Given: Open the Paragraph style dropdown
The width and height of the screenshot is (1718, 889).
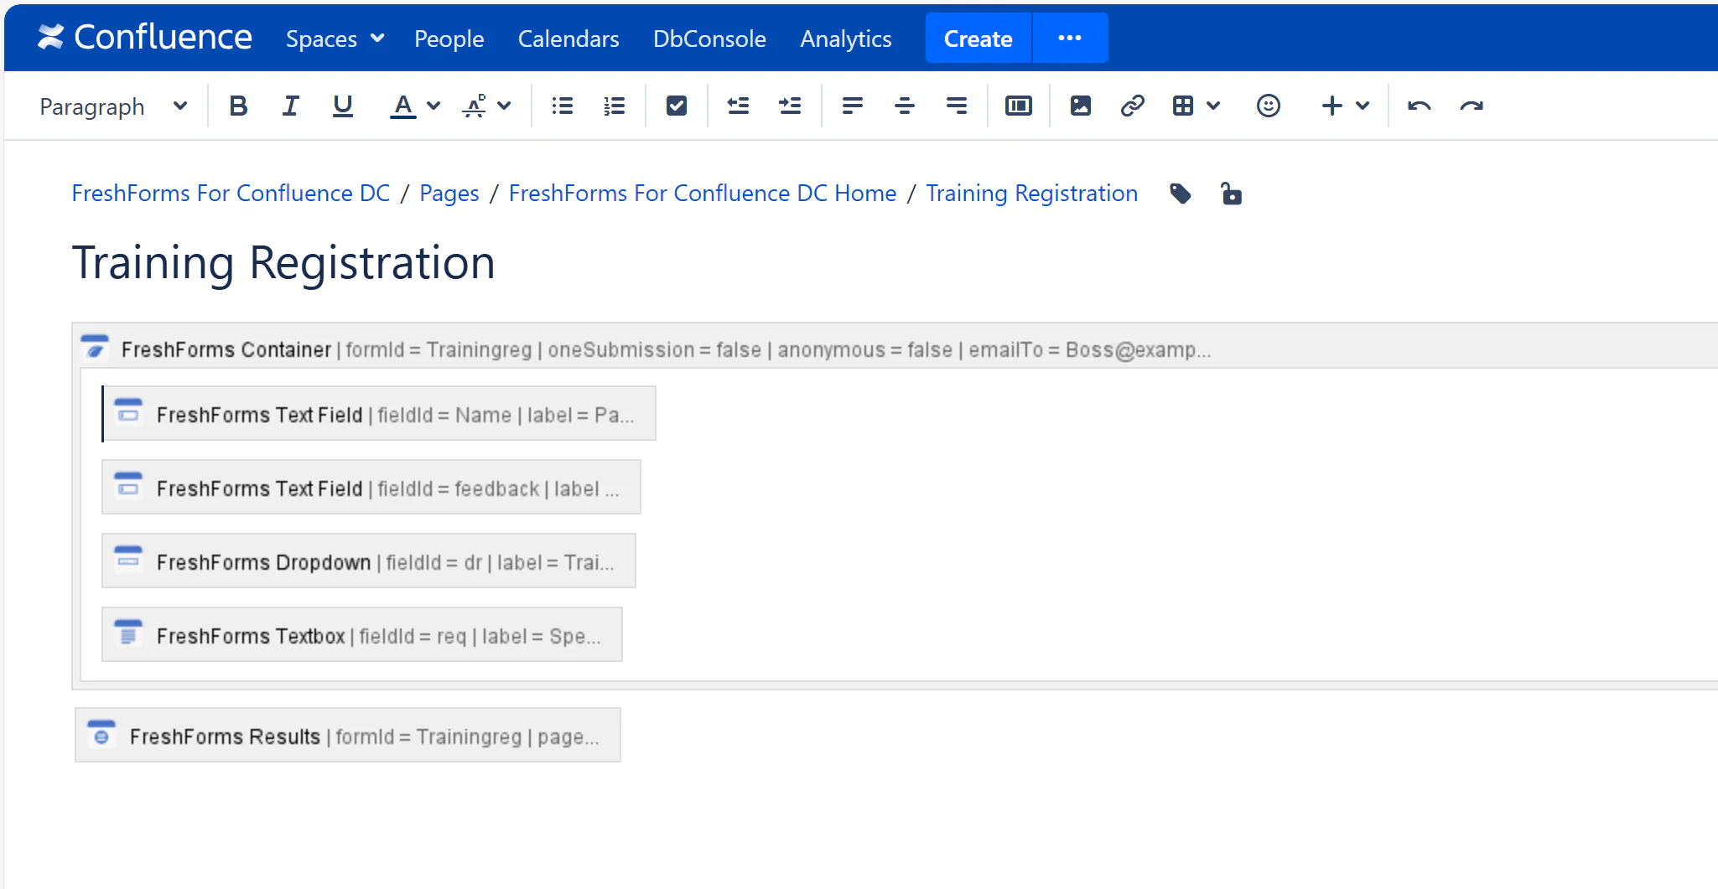Looking at the screenshot, I should tap(113, 106).
